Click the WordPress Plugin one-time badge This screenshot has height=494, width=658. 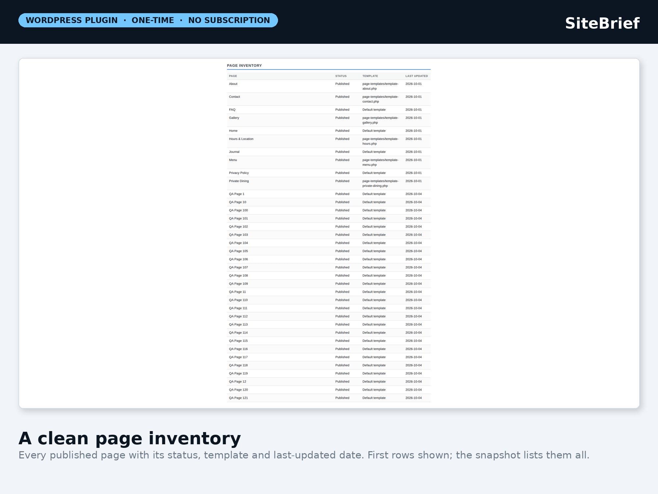[x=148, y=20]
